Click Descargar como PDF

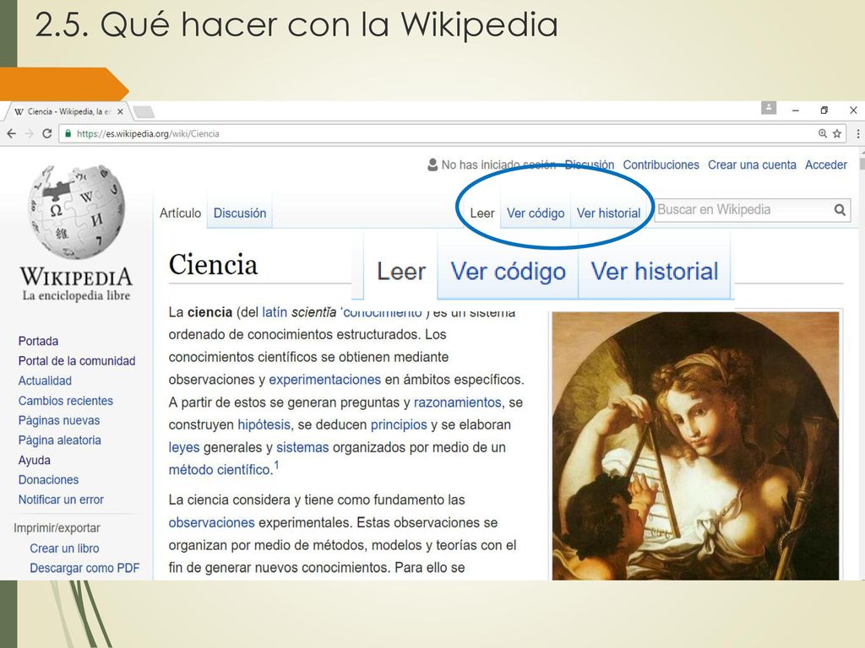(84, 568)
